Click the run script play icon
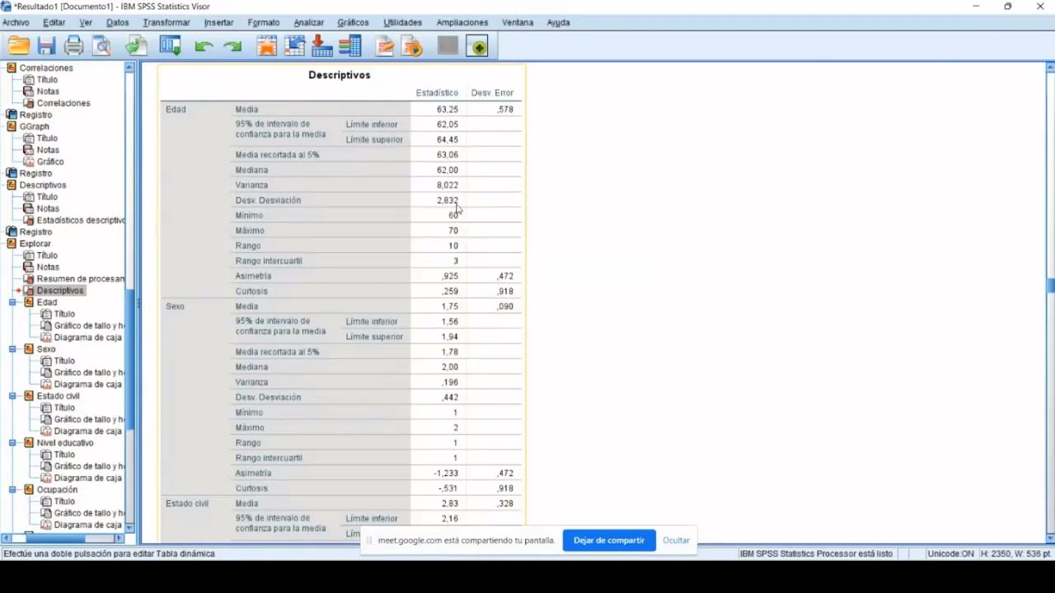 pyautogui.click(x=412, y=46)
